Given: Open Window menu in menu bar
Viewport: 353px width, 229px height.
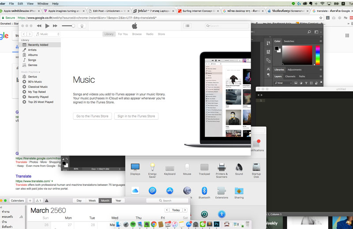Looking at the screenshot, I should pyautogui.click(x=43, y=4).
